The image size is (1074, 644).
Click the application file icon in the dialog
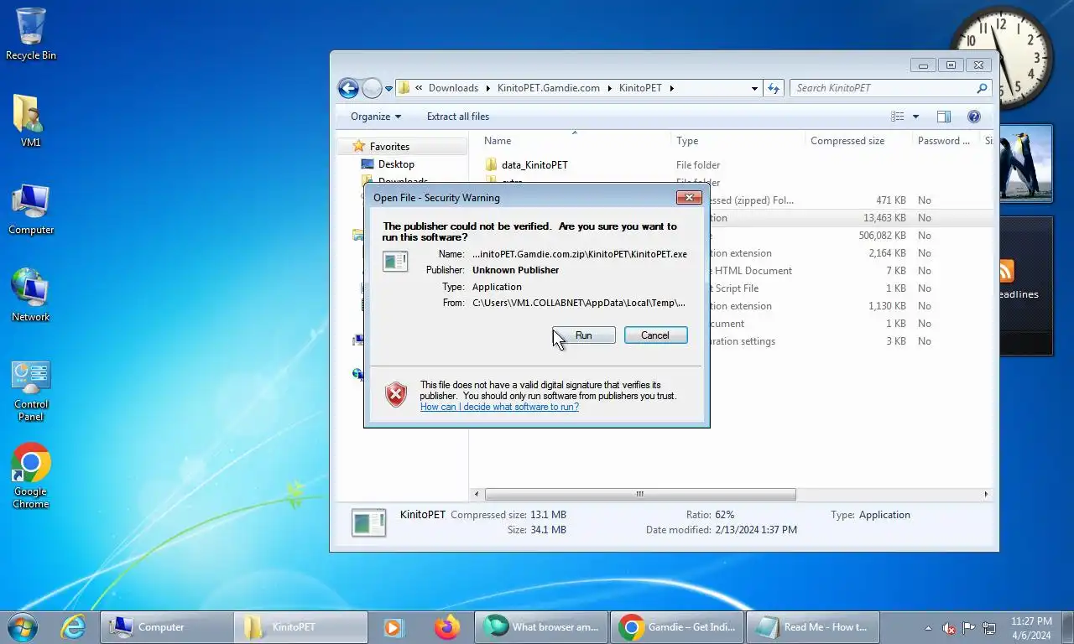(395, 261)
